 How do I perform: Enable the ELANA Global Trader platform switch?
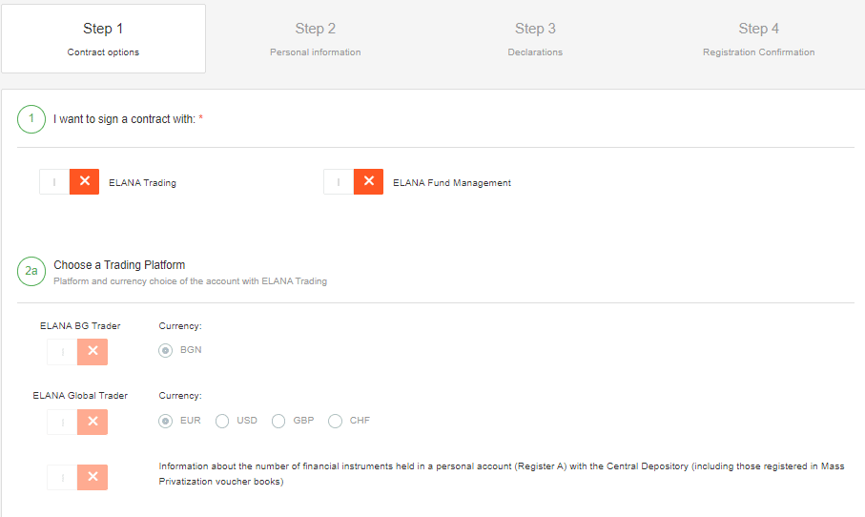tap(77, 423)
